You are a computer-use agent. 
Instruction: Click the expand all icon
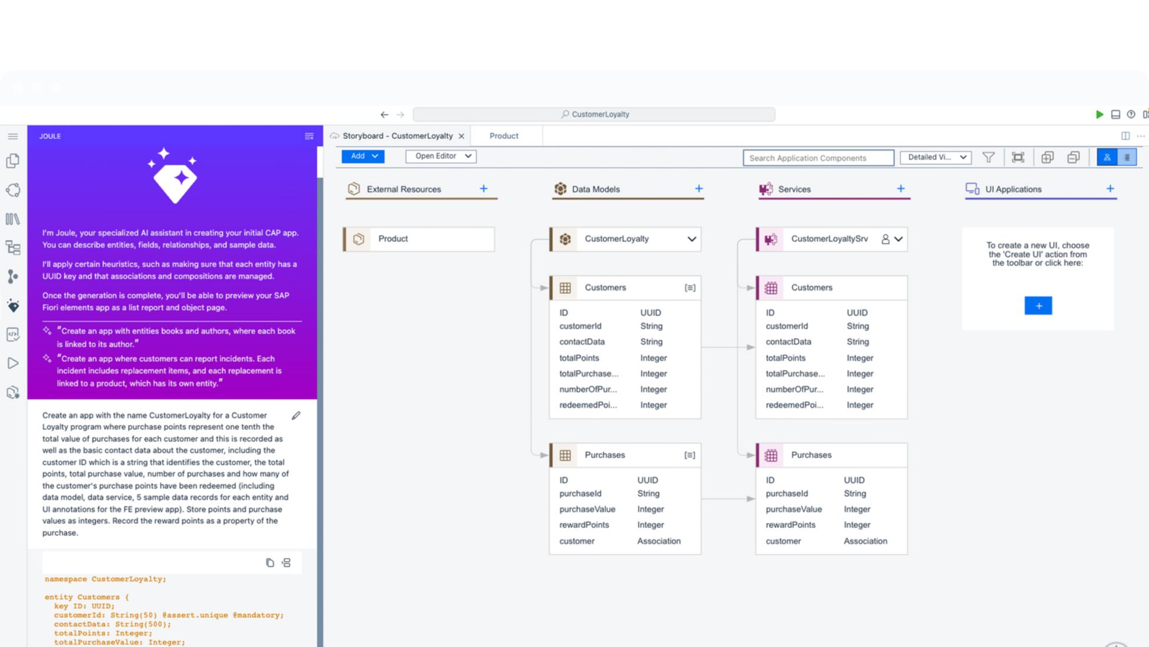coord(1047,157)
